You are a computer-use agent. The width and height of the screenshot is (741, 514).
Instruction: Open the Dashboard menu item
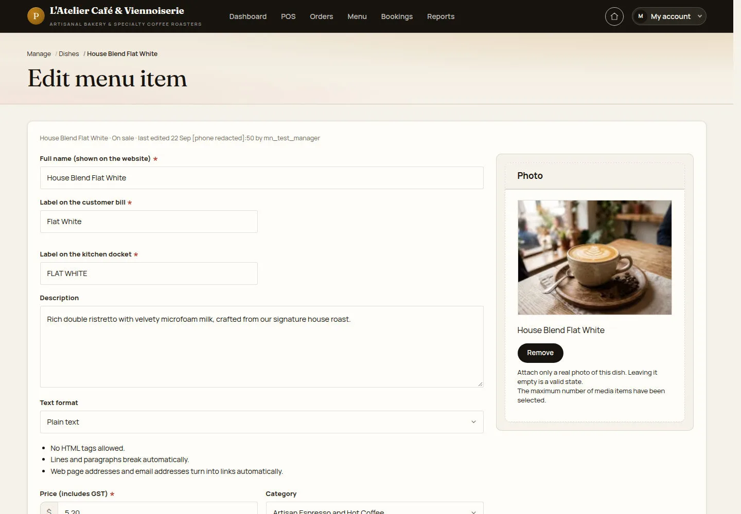click(x=248, y=16)
